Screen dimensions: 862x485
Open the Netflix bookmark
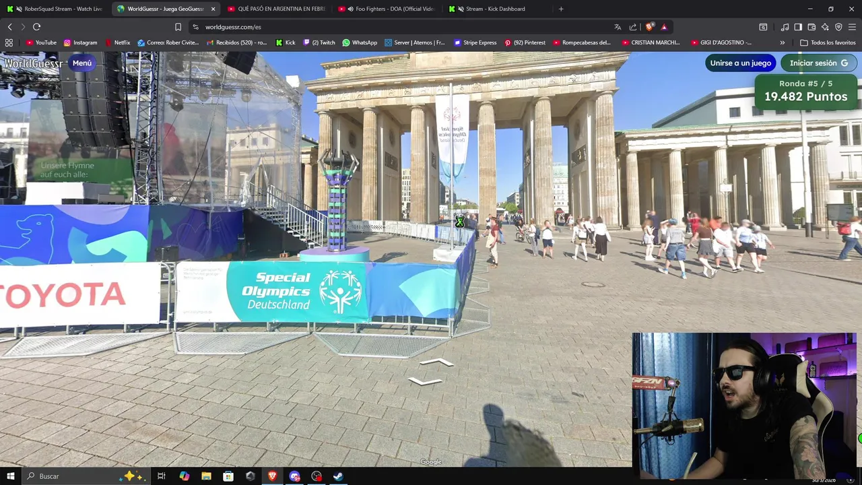(x=118, y=42)
